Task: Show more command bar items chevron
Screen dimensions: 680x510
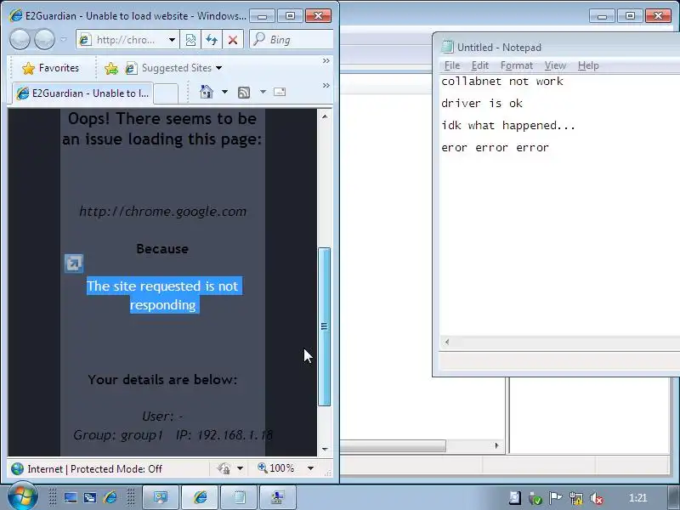Action: tap(326, 86)
